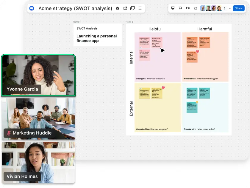
Task: Select Yvonne Garcia's video tile
Action: (38, 75)
